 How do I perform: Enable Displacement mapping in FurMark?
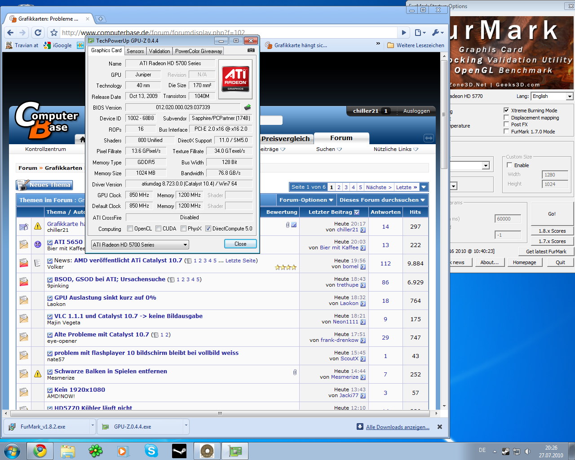[506, 117]
